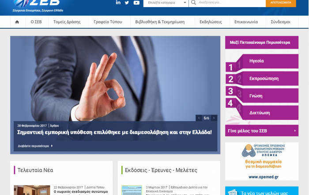The height and width of the screenshot is (195, 309).
Task: Go to previous slide in carousel
Action: point(199,118)
